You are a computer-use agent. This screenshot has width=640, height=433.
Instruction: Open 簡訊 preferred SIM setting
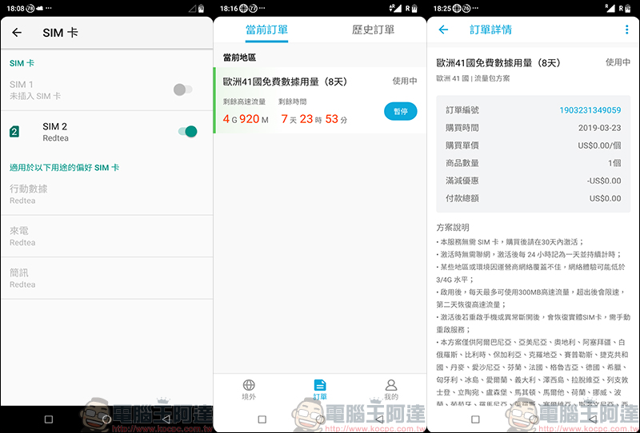tap(107, 278)
